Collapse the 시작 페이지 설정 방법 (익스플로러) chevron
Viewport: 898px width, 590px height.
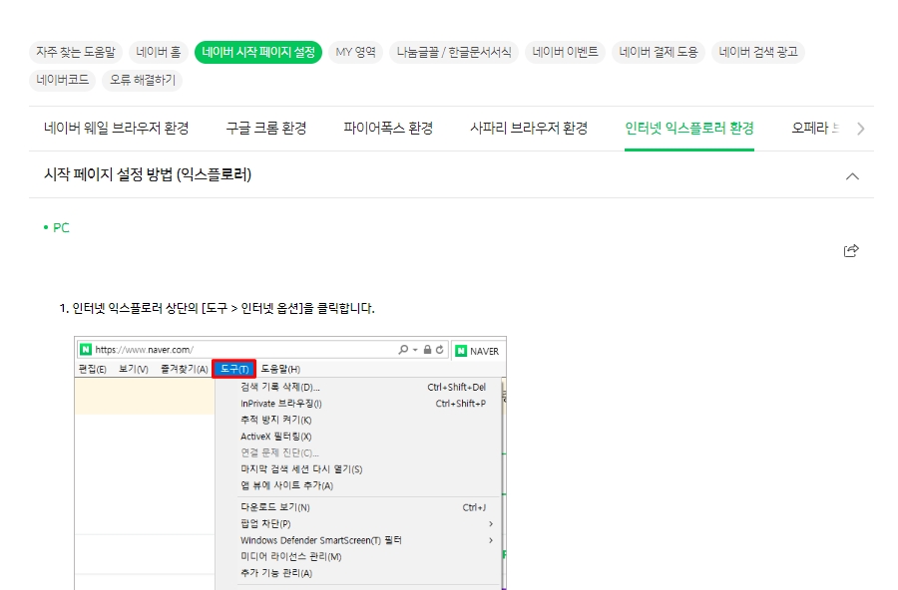852,176
